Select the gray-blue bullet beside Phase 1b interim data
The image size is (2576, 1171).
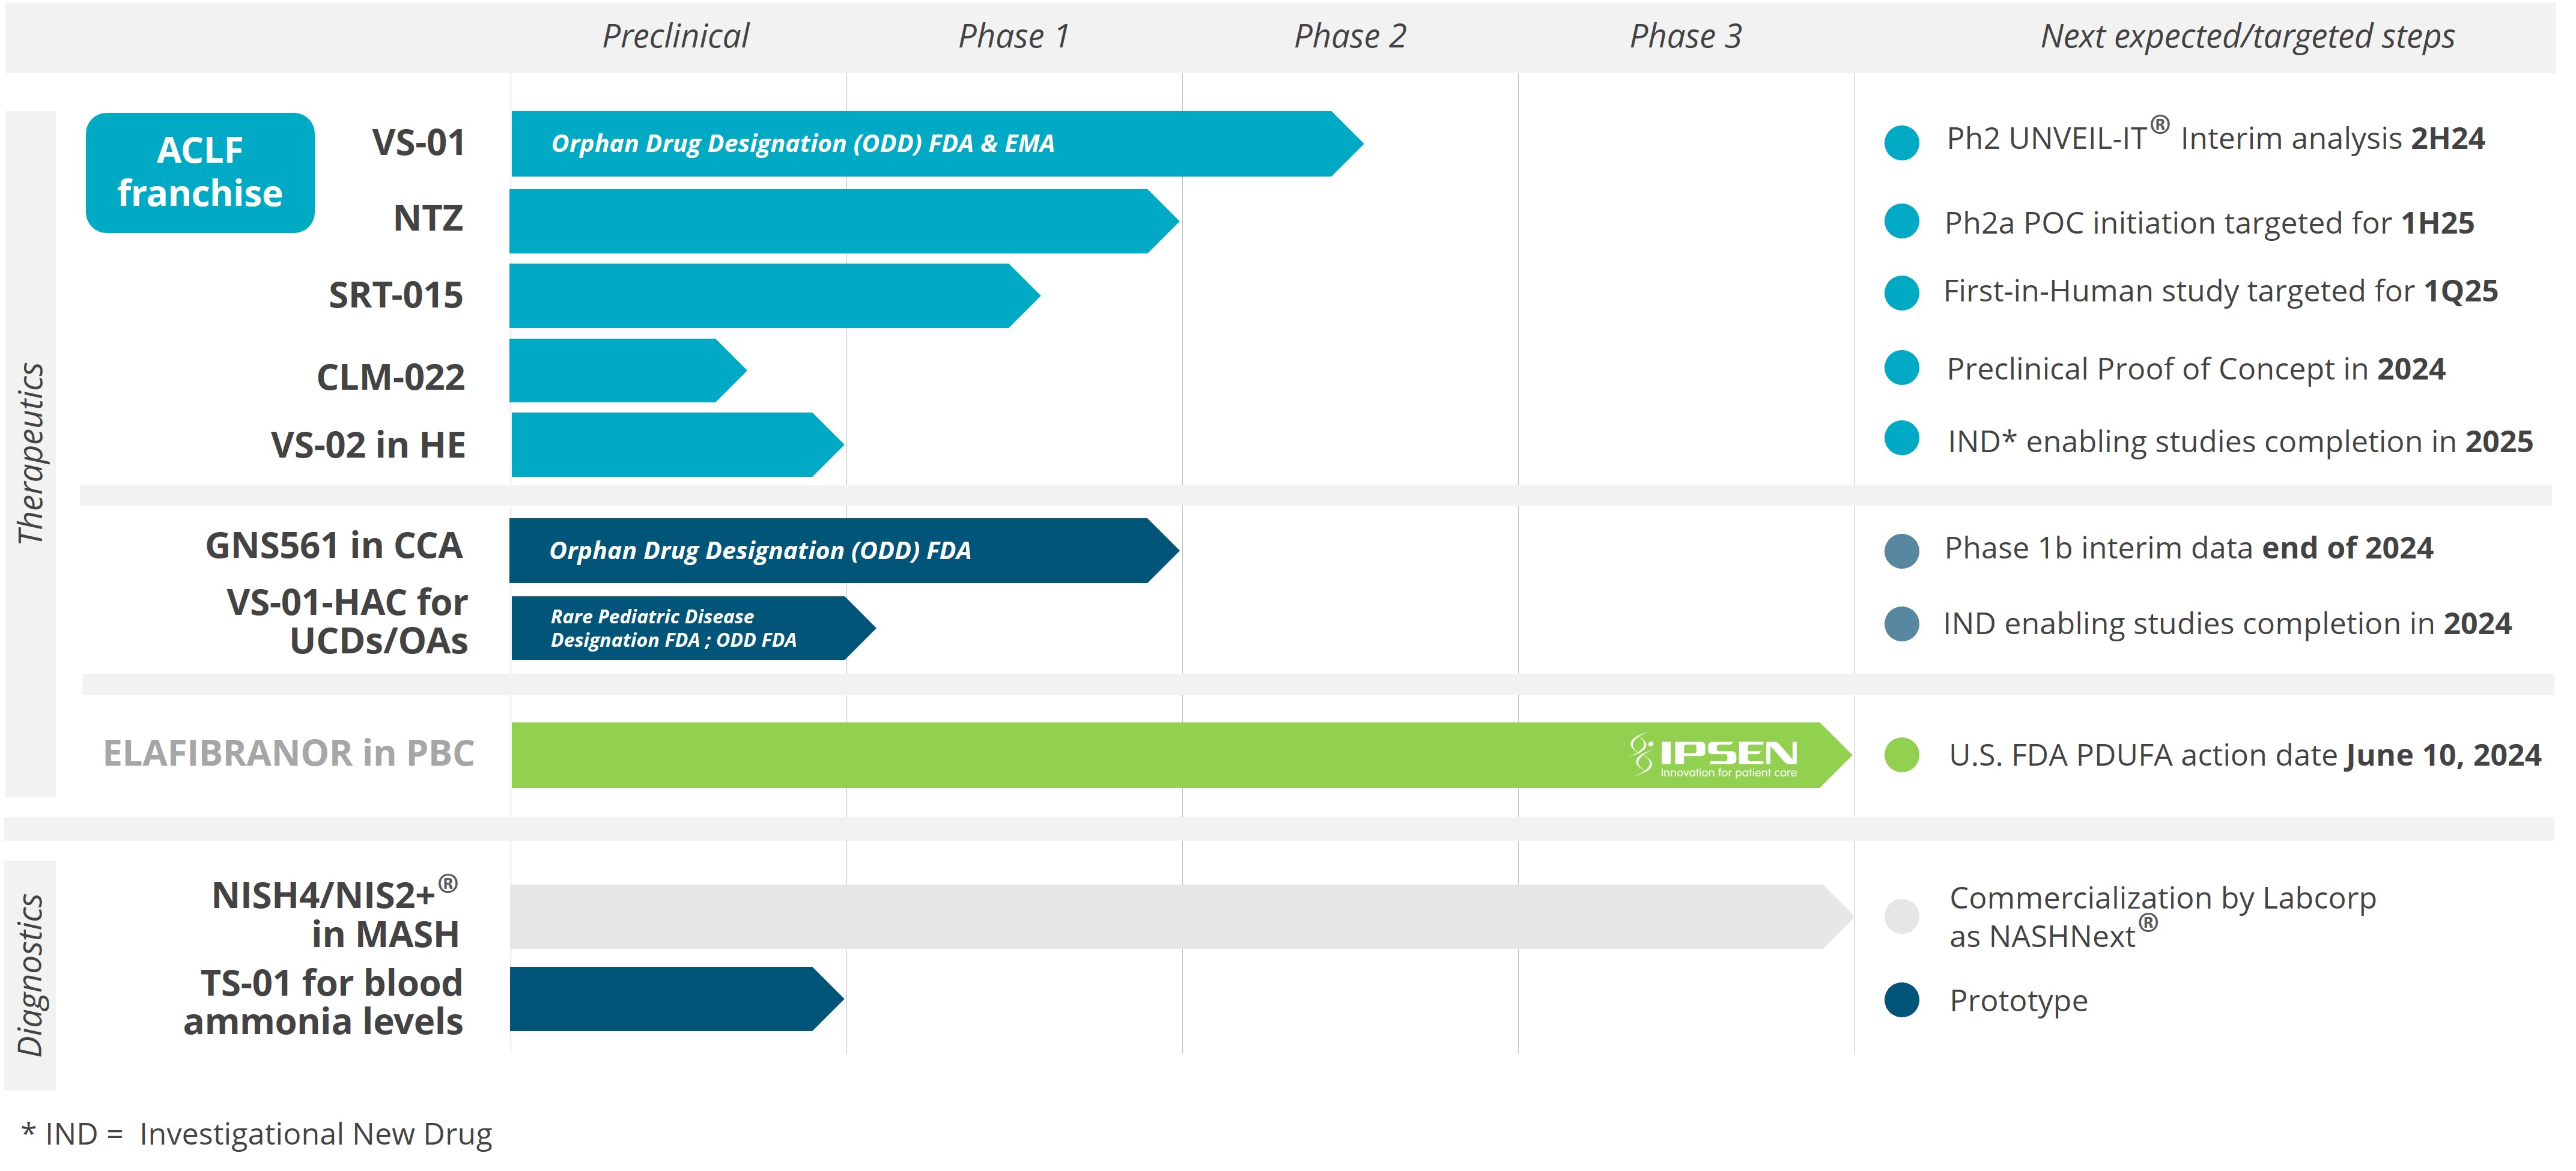(x=1901, y=551)
